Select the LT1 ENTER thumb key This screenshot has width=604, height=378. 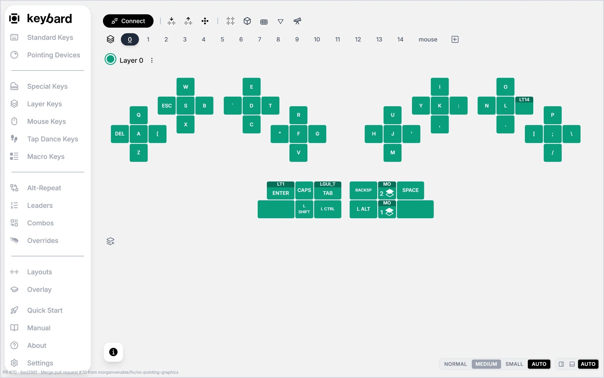click(280, 190)
